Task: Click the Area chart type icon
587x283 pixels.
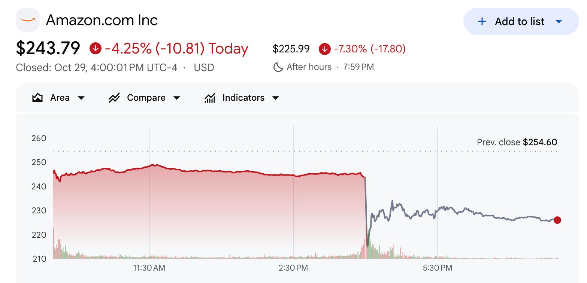Action: (x=37, y=98)
